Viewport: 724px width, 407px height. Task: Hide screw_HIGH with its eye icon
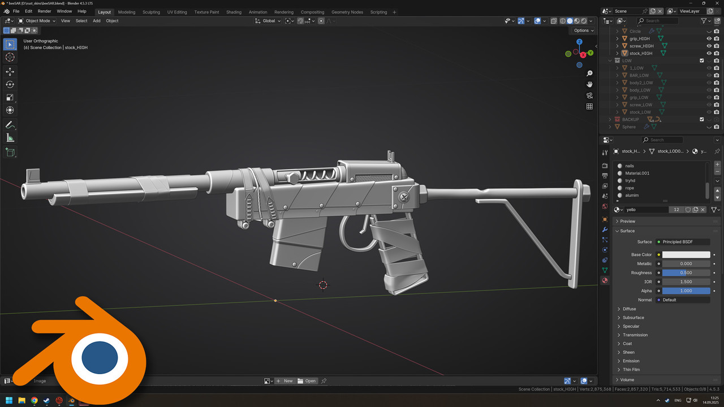pyautogui.click(x=709, y=46)
